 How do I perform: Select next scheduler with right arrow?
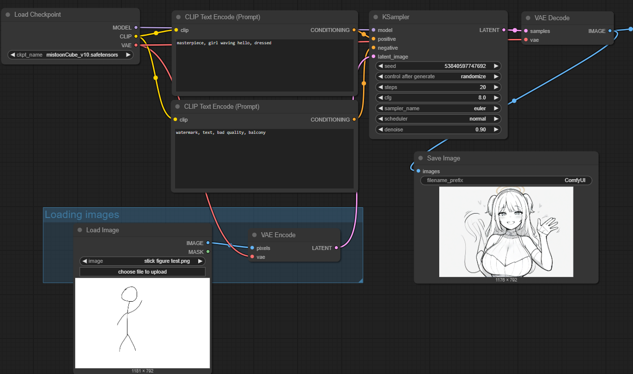496,119
